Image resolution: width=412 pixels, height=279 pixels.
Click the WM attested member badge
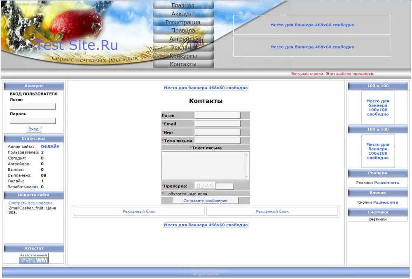tap(34, 258)
